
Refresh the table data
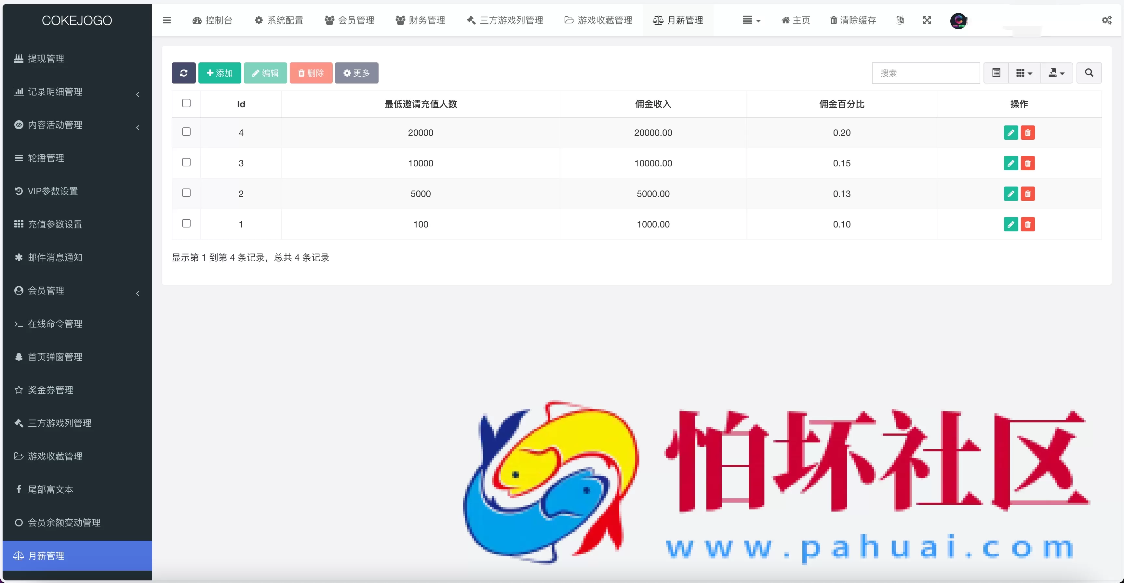pyautogui.click(x=184, y=73)
